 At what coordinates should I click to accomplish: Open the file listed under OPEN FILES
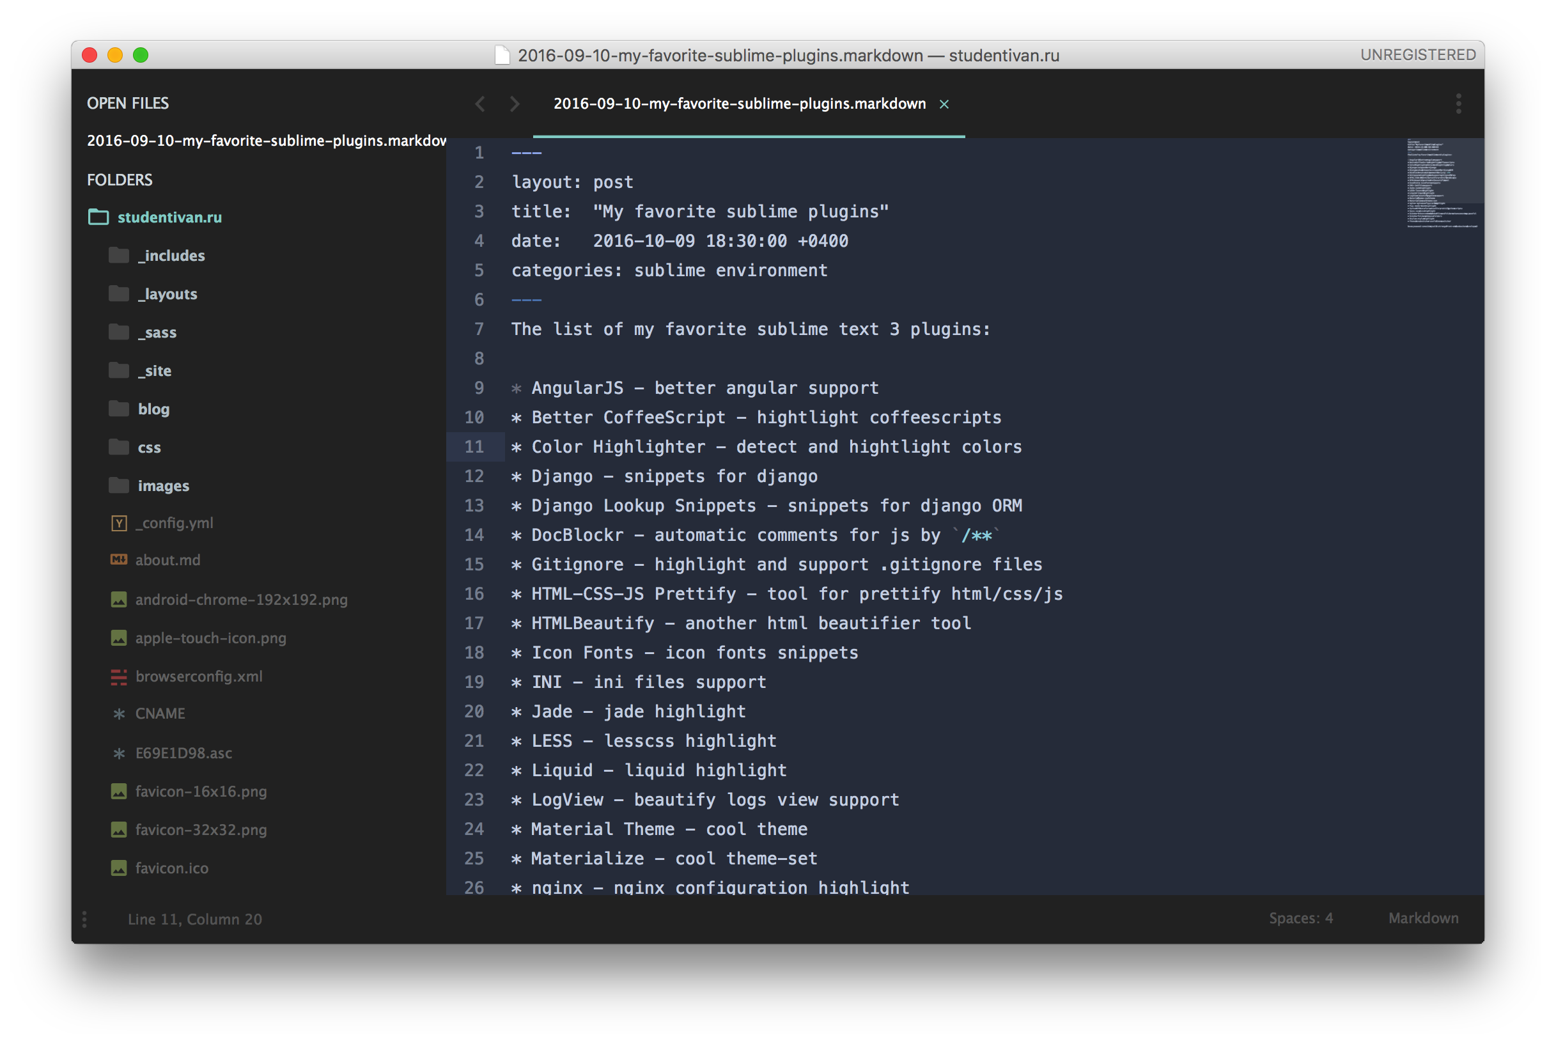(x=266, y=141)
